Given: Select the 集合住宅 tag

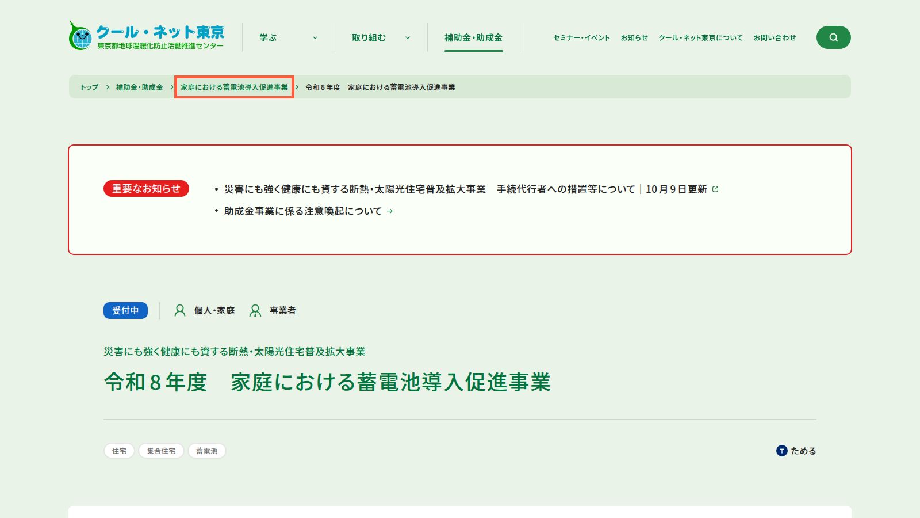Looking at the screenshot, I should pyautogui.click(x=161, y=451).
